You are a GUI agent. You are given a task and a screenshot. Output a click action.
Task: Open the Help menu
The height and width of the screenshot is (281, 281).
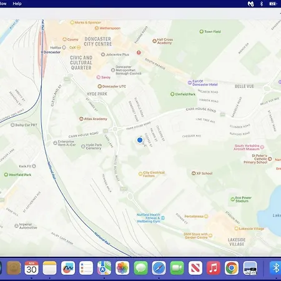tap(17, 4)
